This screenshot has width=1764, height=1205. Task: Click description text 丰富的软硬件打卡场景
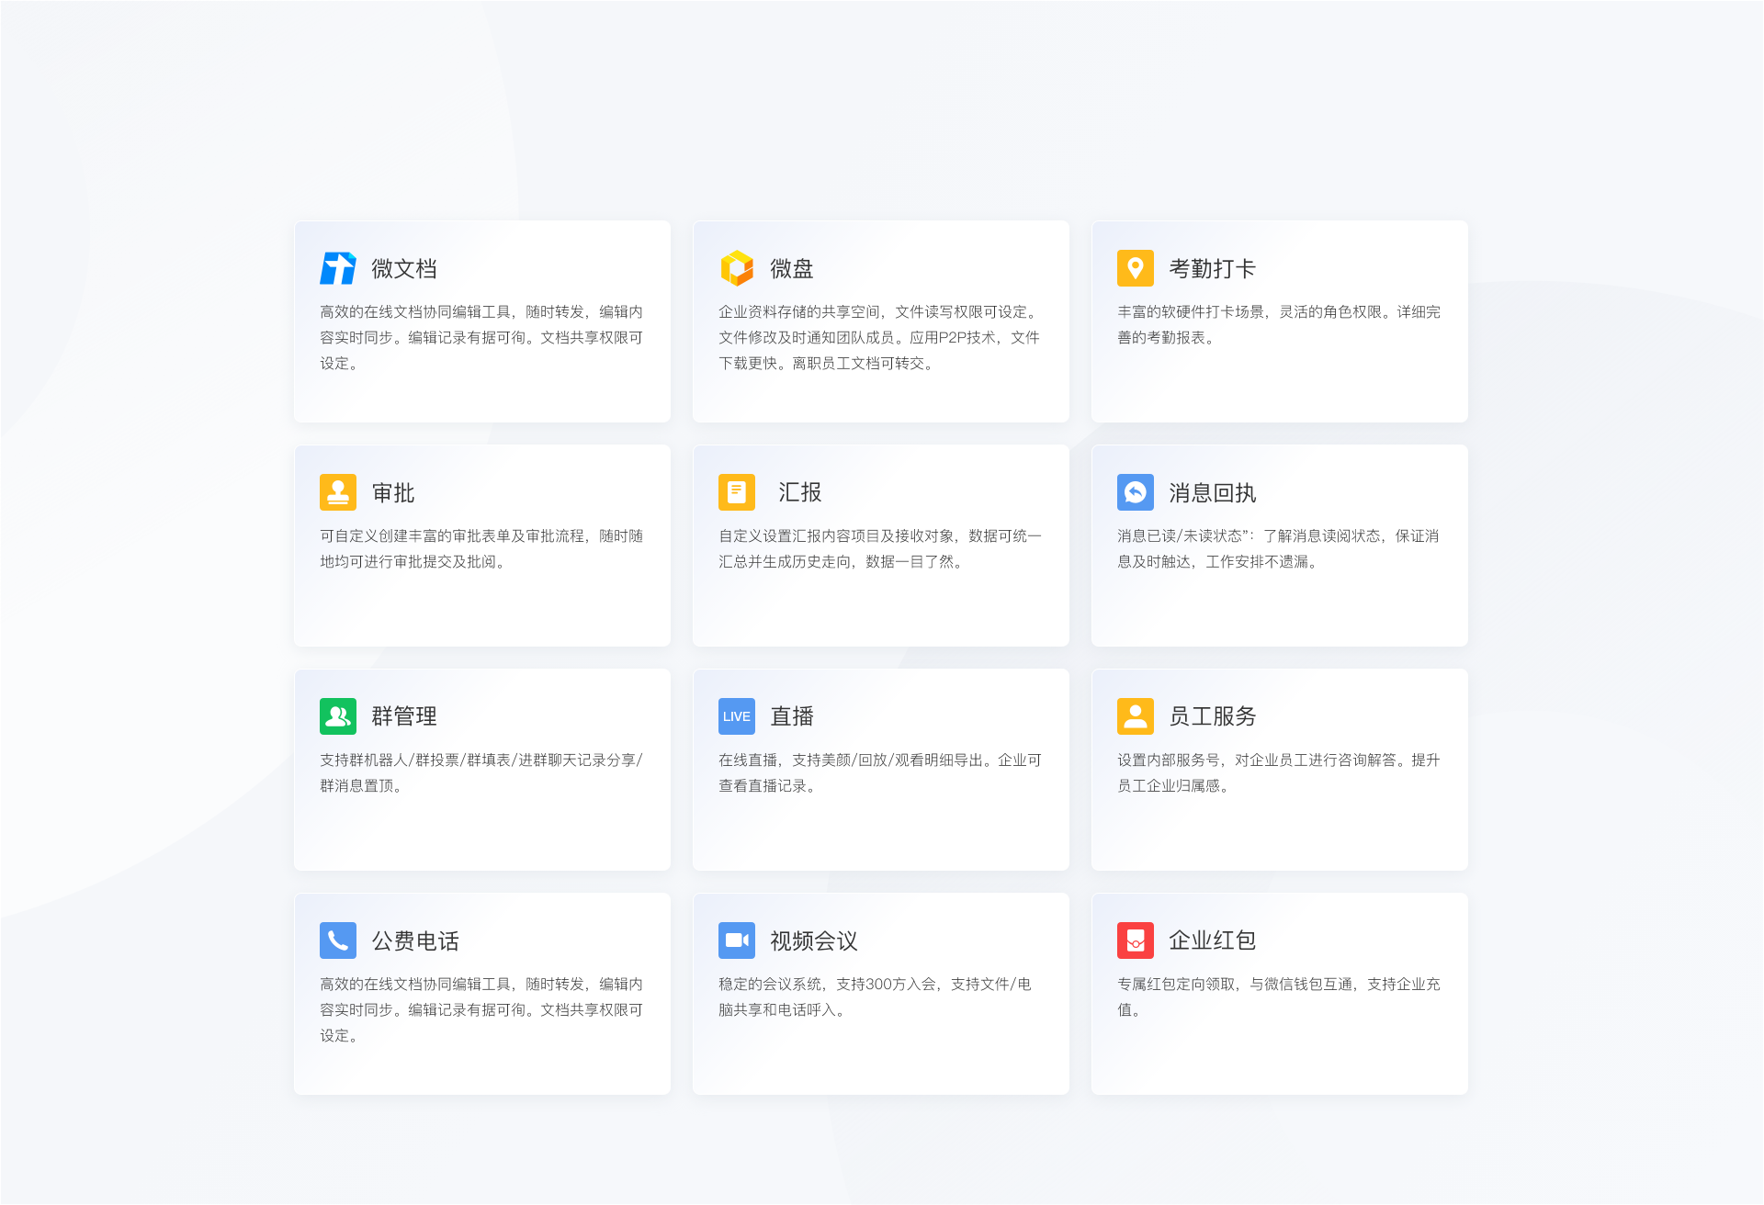point(1279,325)
